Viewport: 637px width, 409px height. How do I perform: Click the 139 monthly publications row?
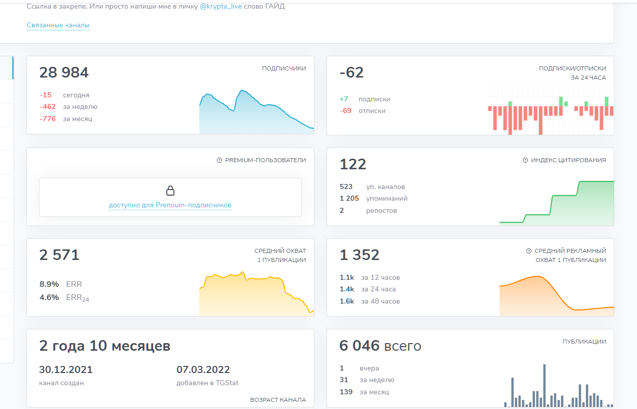click(x=364, y=392)
